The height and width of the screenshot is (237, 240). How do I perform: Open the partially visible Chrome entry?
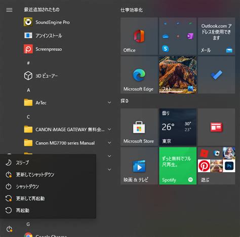point(67,235)
